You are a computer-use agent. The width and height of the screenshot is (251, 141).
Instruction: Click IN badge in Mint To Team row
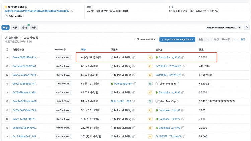point(150,101)
